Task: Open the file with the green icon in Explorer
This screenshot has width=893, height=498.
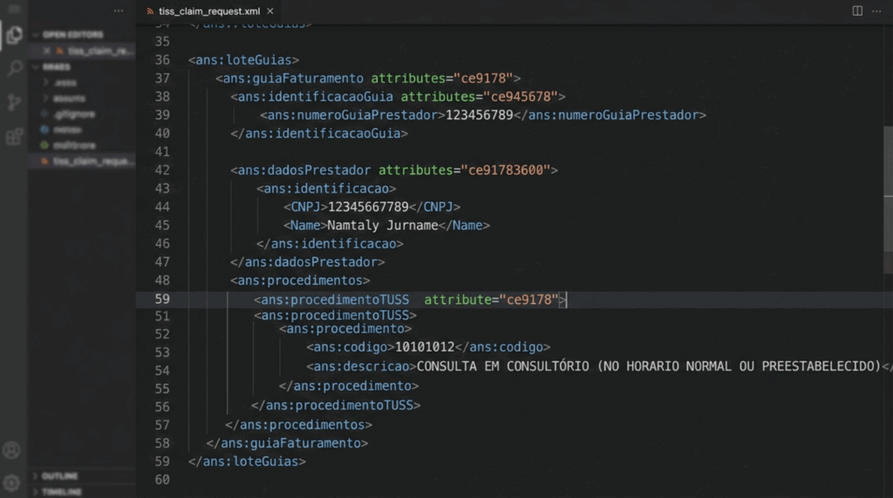Action: click(68, 145)
